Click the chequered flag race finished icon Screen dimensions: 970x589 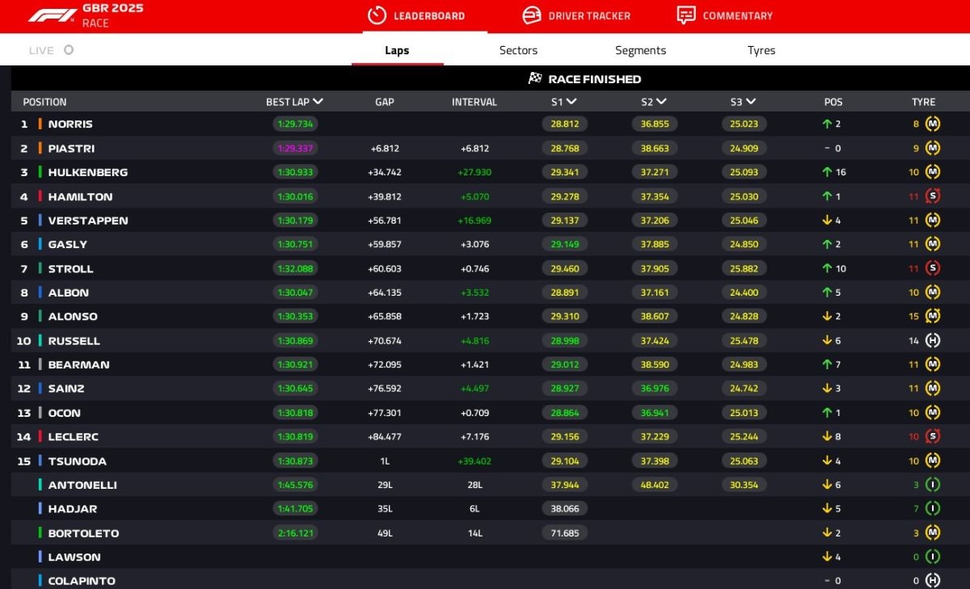click(535, 78)
